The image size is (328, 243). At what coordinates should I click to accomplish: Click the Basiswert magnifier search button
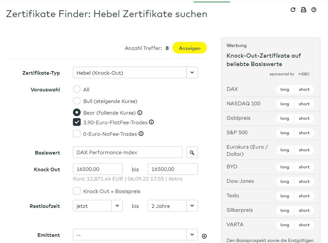pyautogui.click(x=192, y=153)
